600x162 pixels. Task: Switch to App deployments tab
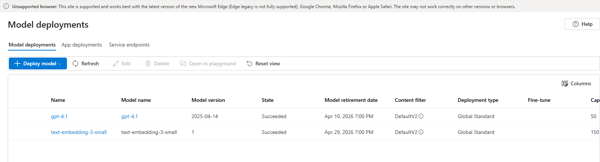point(82,45)
